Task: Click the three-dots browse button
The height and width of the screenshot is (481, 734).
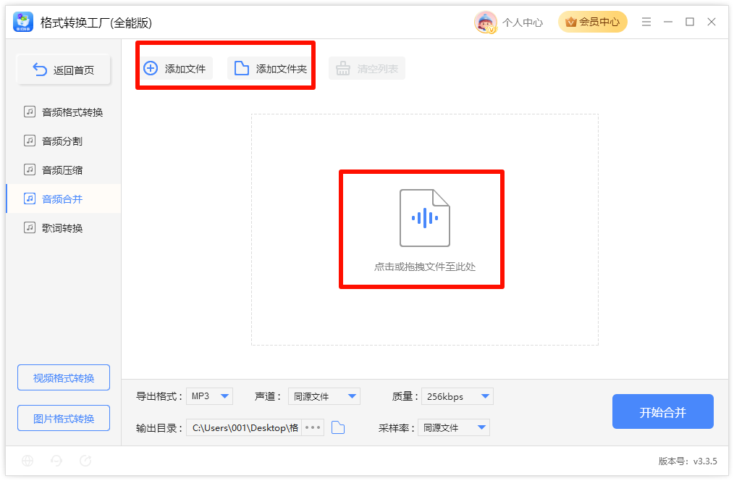Action: pyautogui.click(x=313, y=427)
